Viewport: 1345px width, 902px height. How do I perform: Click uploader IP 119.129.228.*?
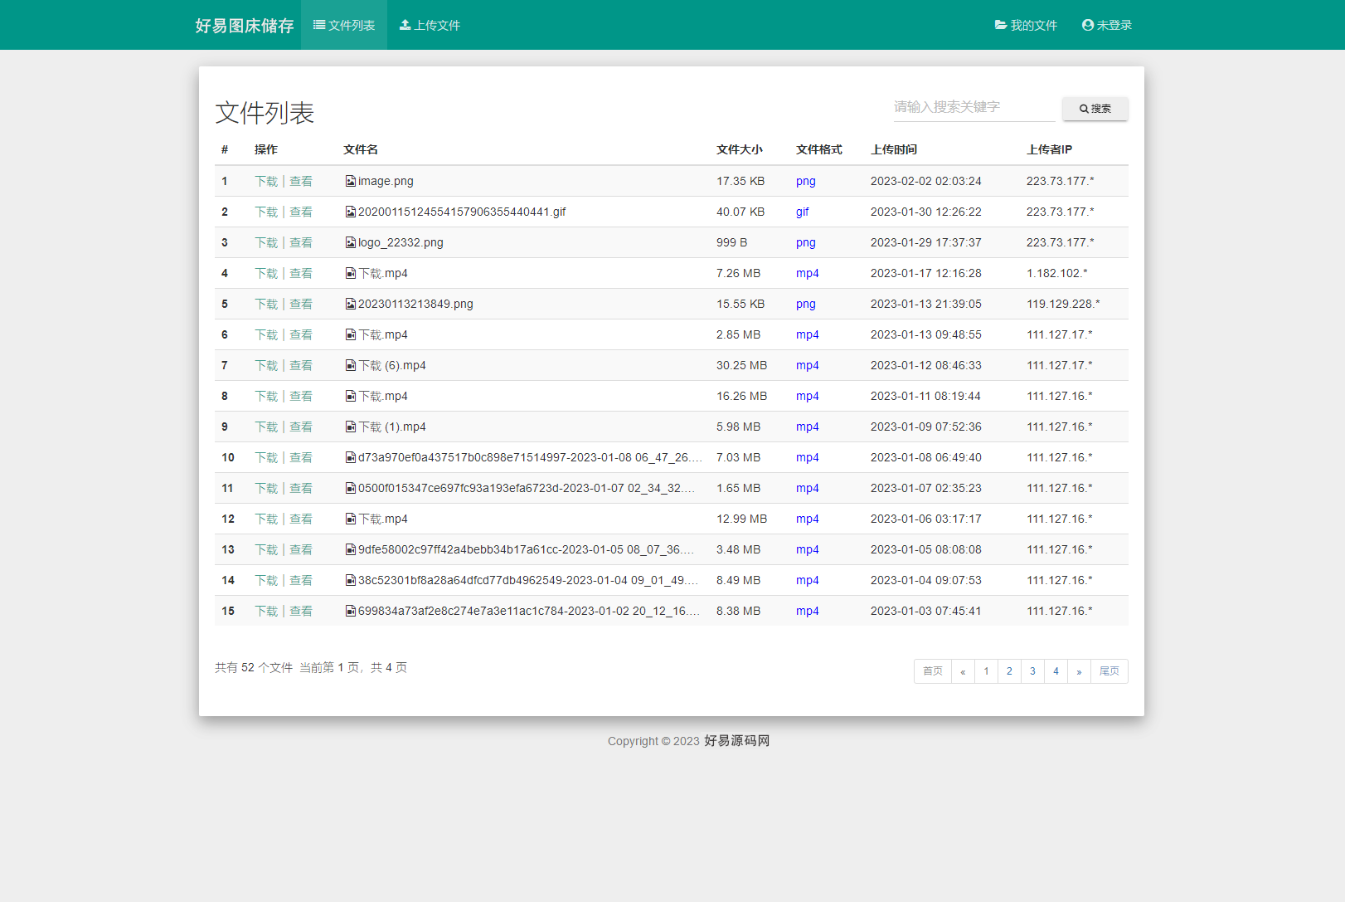point(1063,304)
